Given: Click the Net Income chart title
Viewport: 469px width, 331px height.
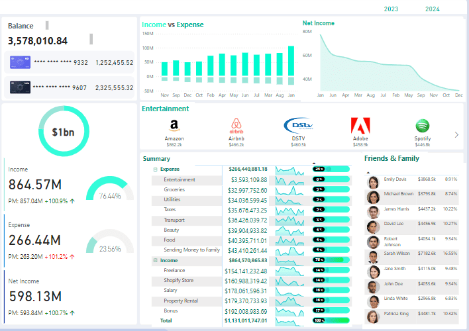Looking at the screenshot, I should (318, 23).
